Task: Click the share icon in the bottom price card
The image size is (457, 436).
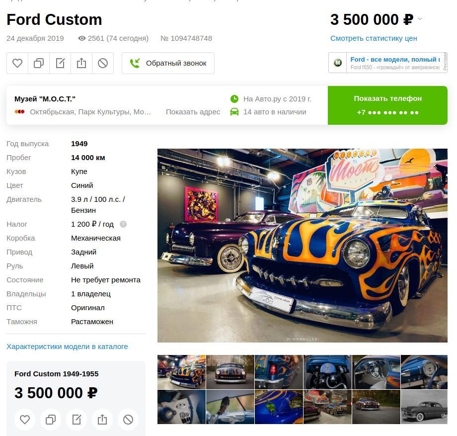Action: (x=102, y=420)
